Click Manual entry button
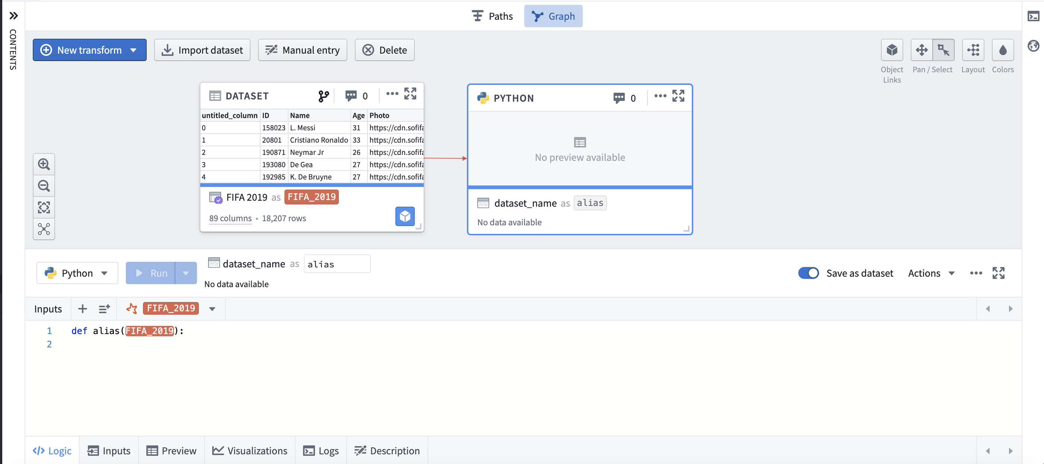Screen dimensions: 1044x464 302,50
